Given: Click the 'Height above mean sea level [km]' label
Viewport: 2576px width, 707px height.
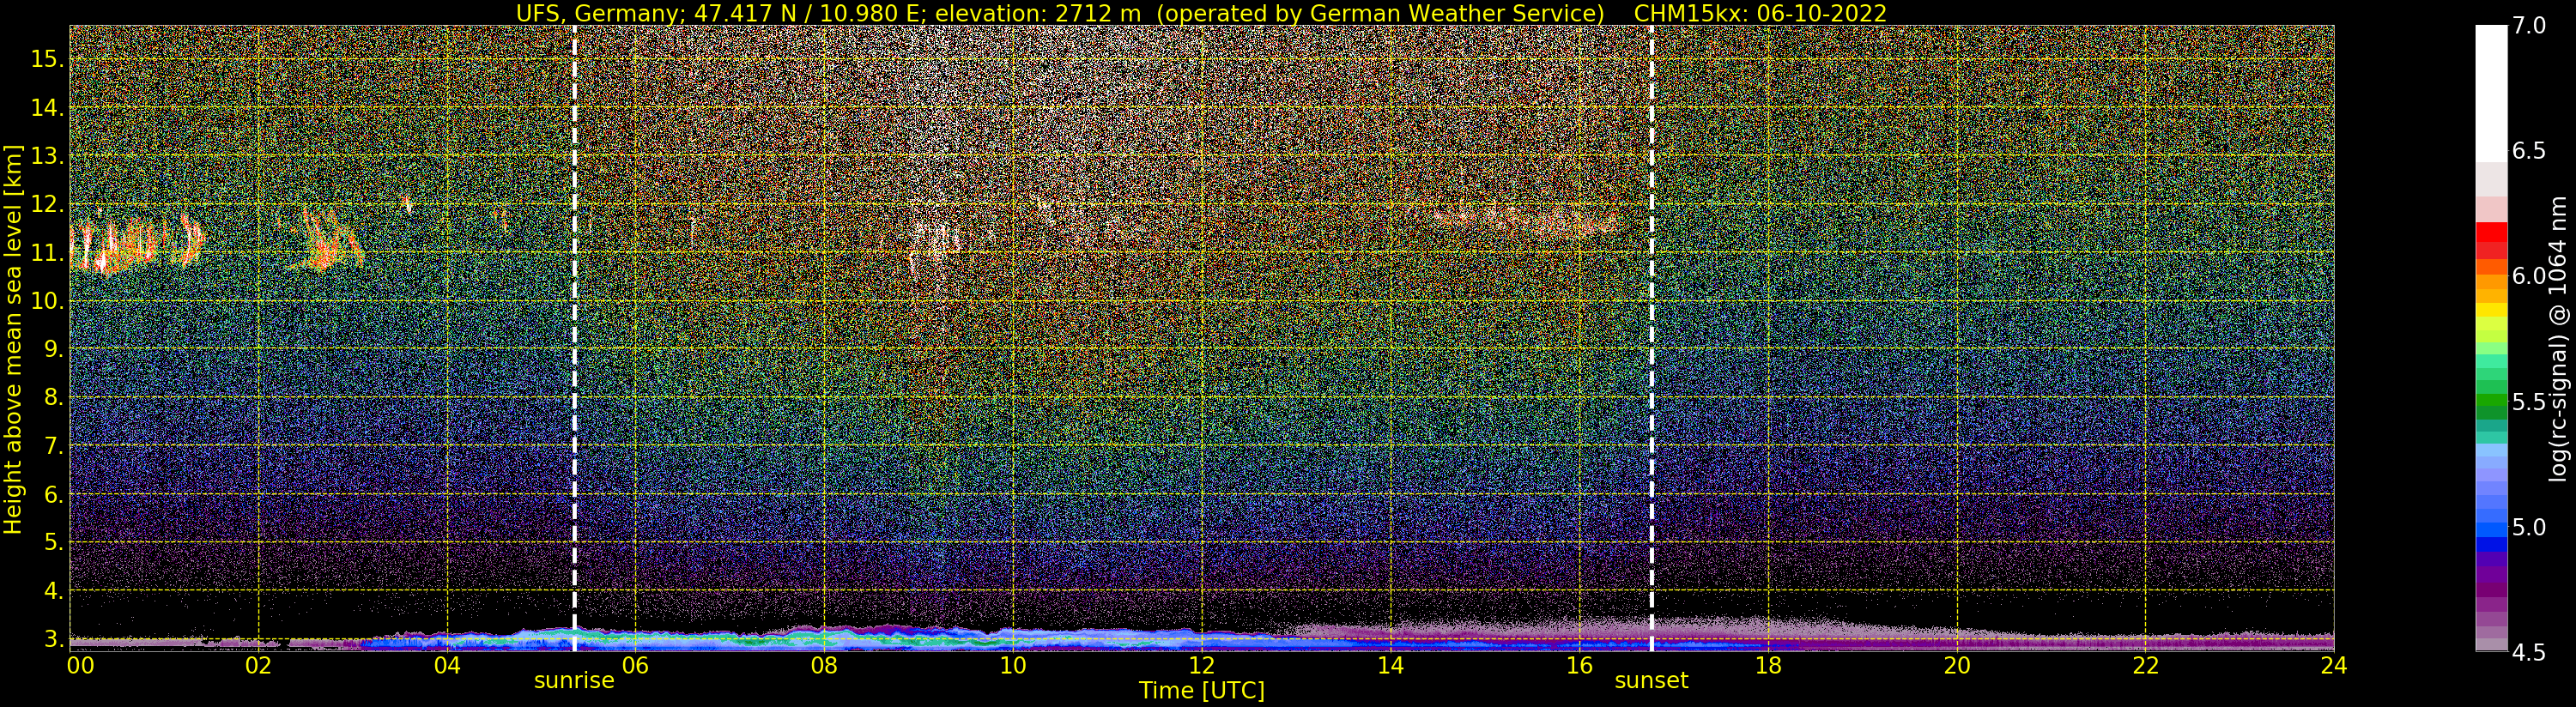Looking at the screenshot, I should [x=13, y=340].
